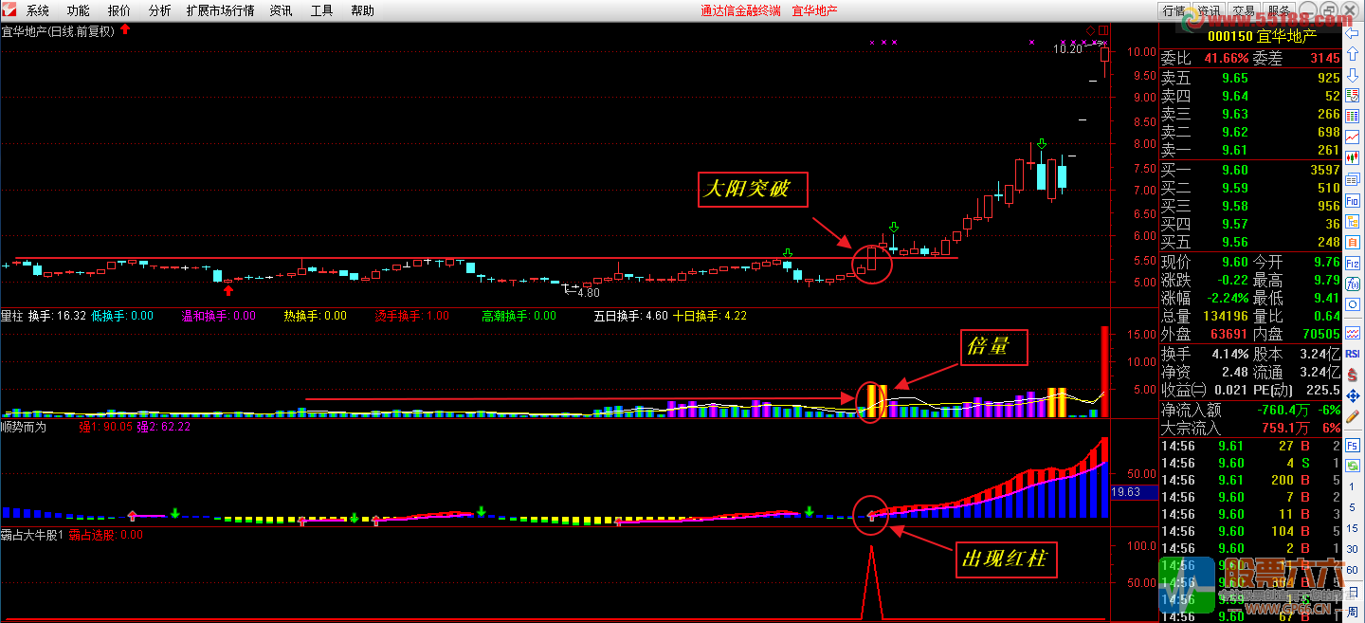Click the 买一 price 9.60
1365x623 pixels.
point(1234,170)
